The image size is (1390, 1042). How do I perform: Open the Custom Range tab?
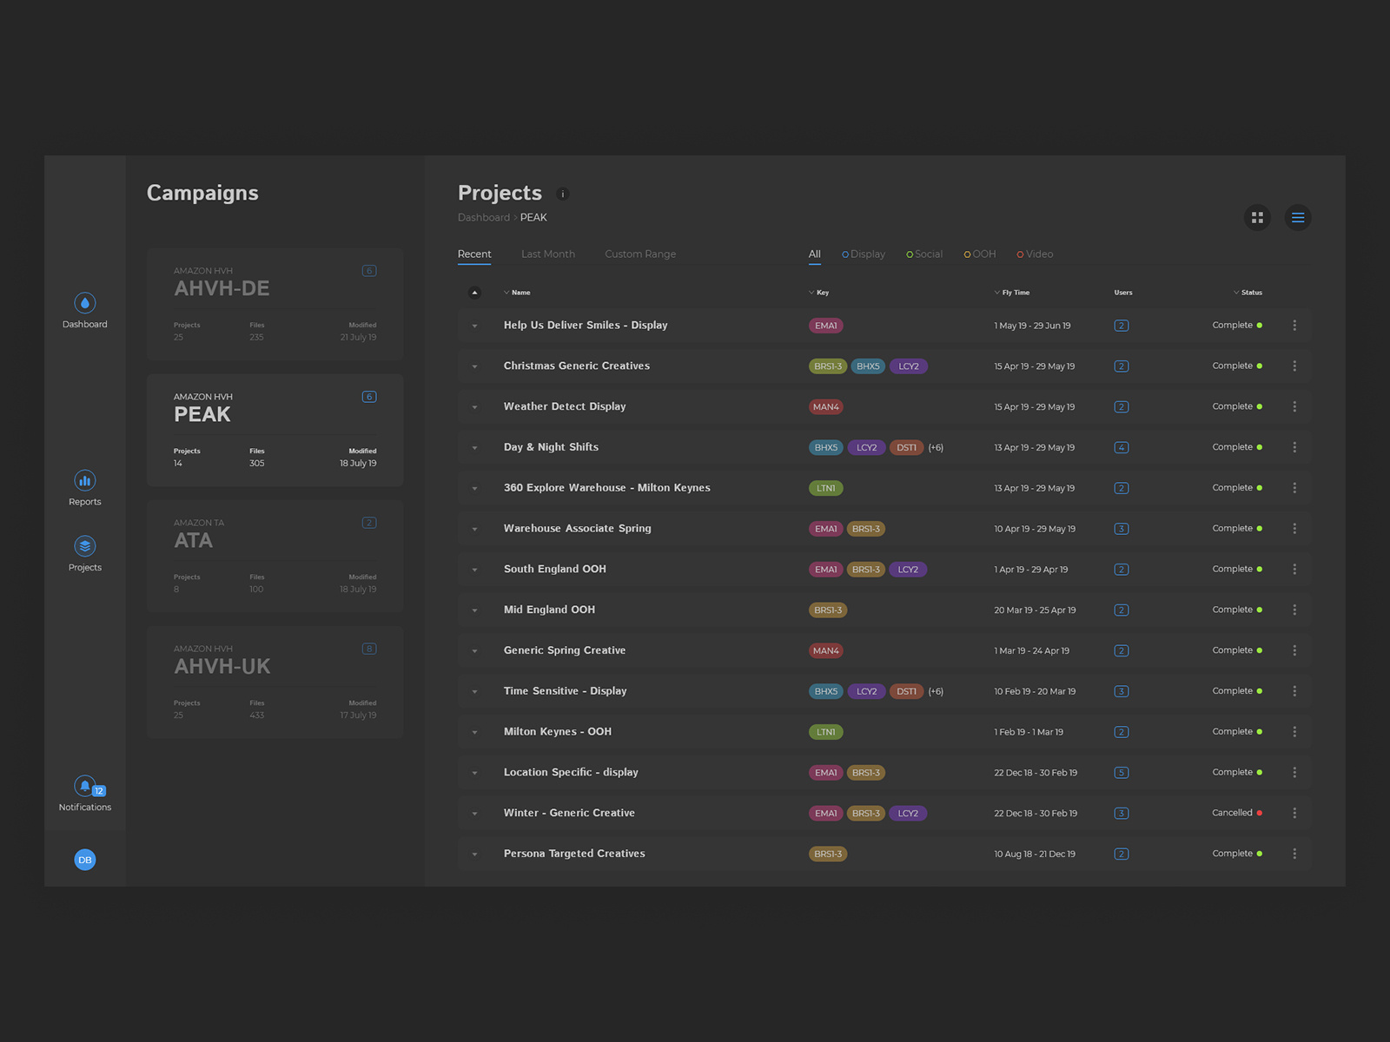pyautogui.click(x=640, y=254)
